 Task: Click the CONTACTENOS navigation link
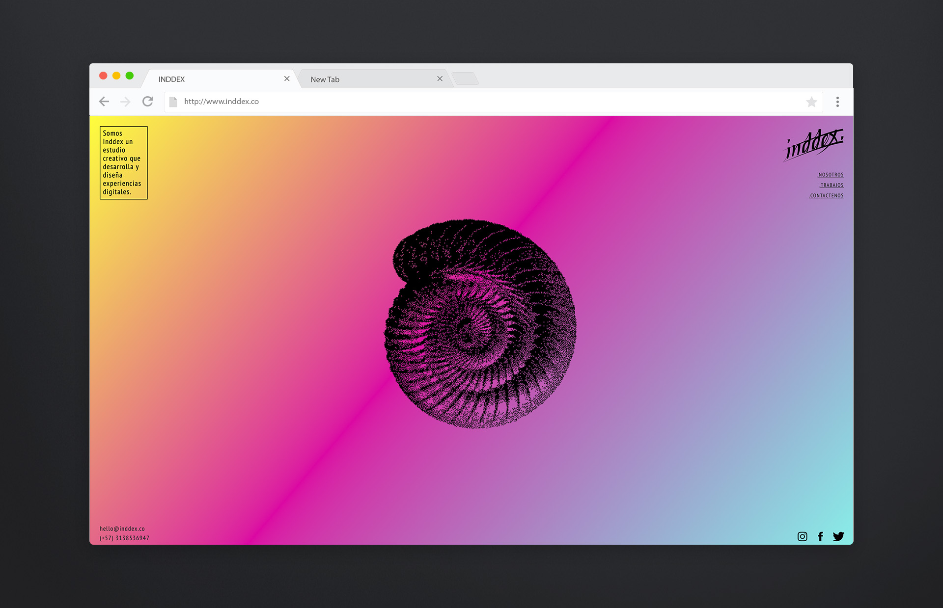tap(827, 195)
